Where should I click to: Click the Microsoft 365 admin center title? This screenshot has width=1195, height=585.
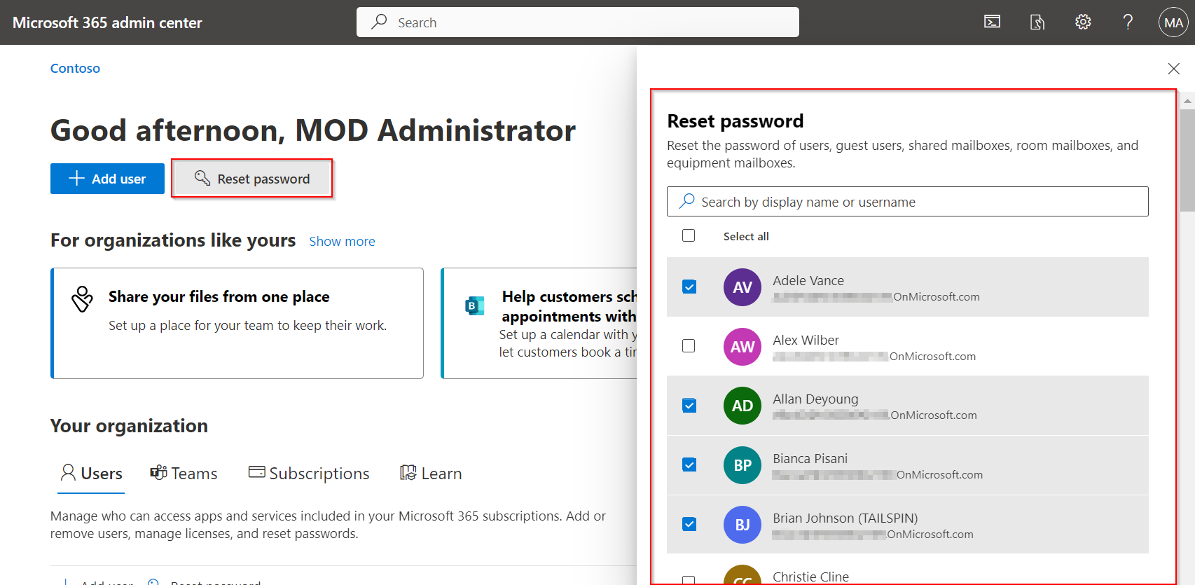coord(107,22)
